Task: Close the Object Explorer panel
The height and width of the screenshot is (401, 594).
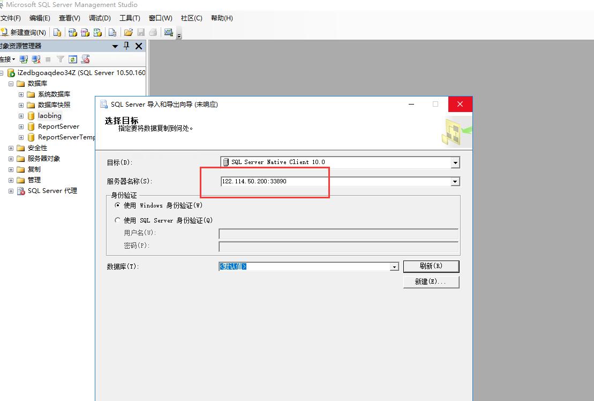Action: tap(139, 46)
